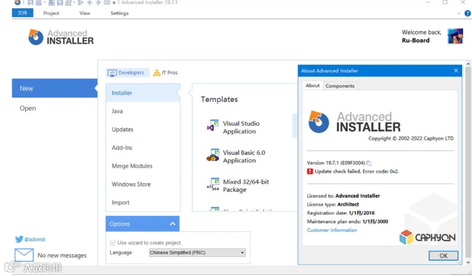Close the About Advanced Installer dialog
The height and width of the screenshot is (276, 472).
(x=456, y=70)
